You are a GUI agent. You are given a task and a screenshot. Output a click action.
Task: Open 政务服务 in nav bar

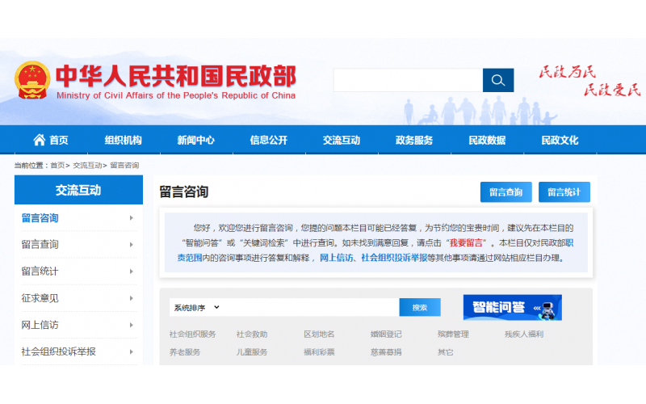[414, 140]
